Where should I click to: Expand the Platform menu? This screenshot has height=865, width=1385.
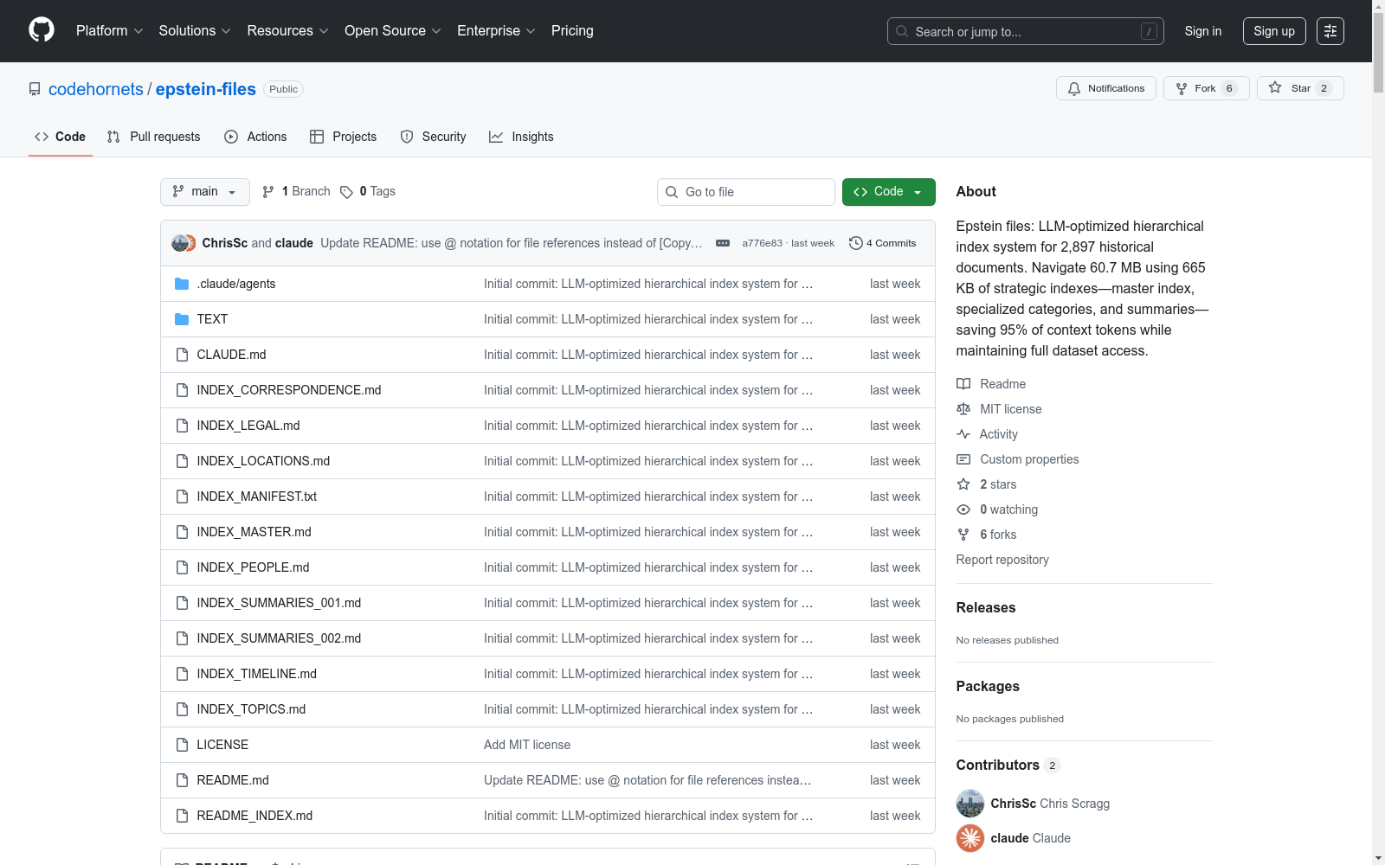pos(109,31)
